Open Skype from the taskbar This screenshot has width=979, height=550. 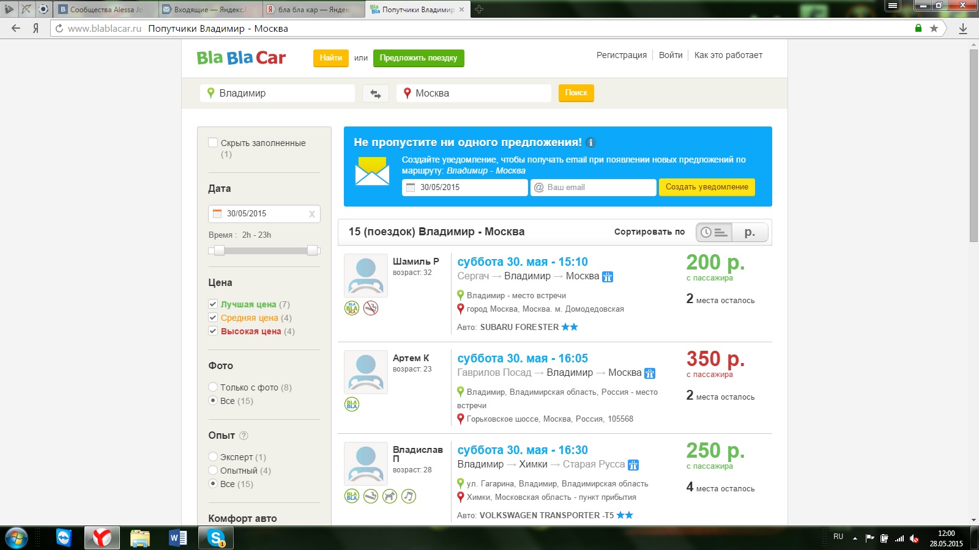click(x=216, y=538)
